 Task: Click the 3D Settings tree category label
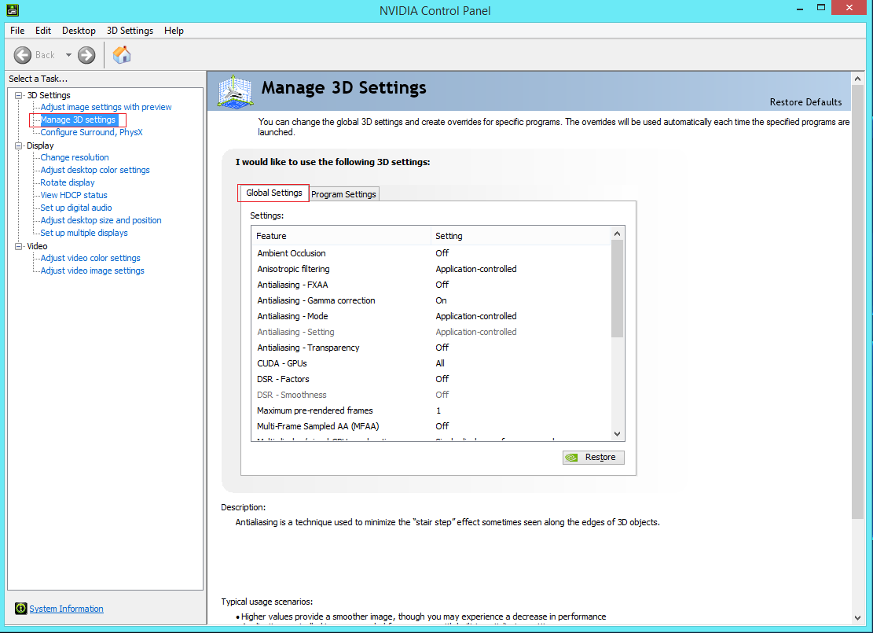(x=49, y=95)
